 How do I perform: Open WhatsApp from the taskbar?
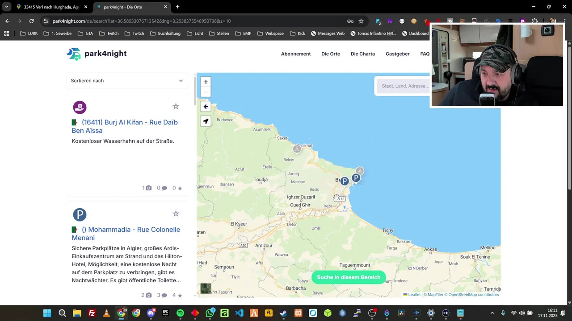210,313
